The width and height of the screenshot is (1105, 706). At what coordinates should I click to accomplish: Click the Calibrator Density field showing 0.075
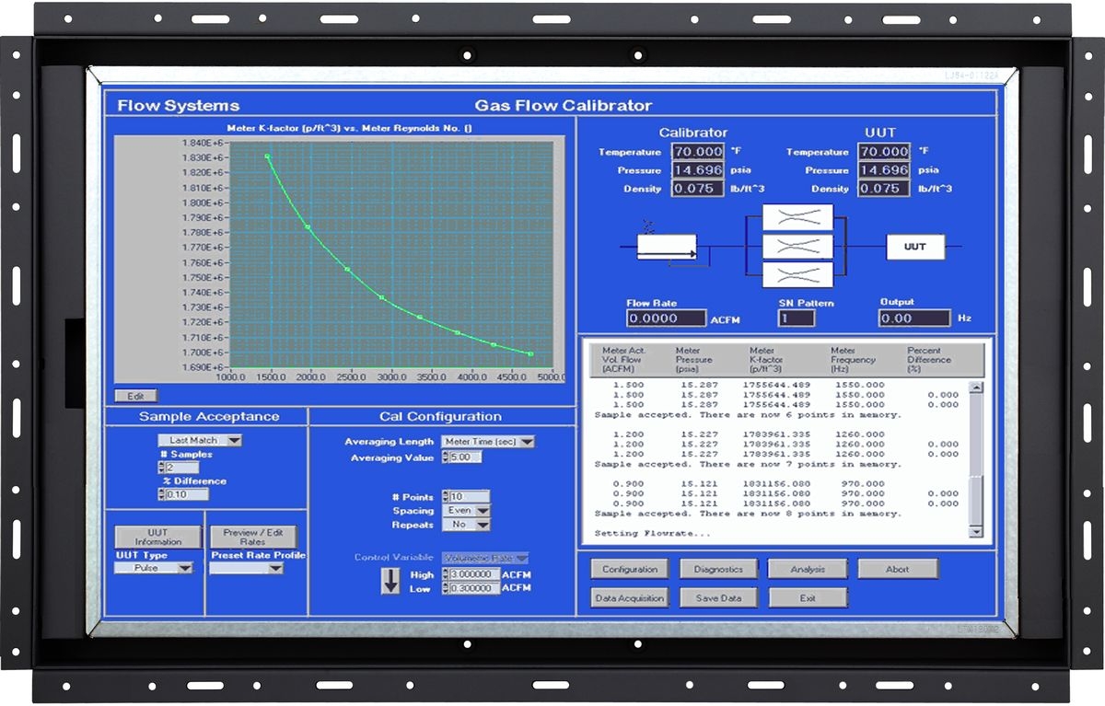tap(698, 188)
